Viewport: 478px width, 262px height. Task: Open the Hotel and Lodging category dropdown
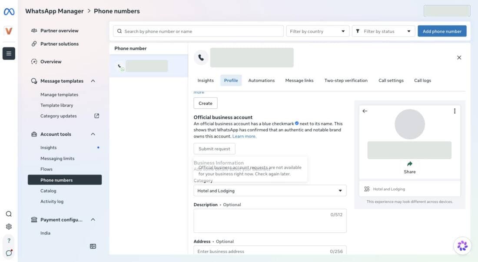pos(270,191)
